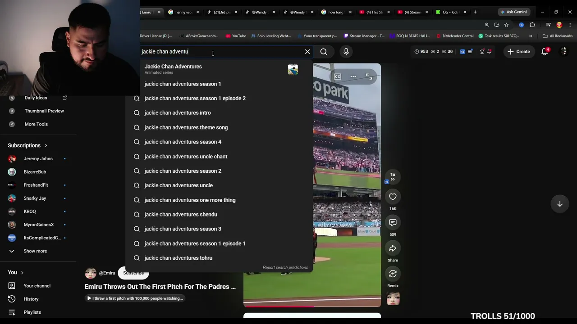The image size is (577, 324).
Task: Clear the search box with the X icon
Action: (307, 51)
